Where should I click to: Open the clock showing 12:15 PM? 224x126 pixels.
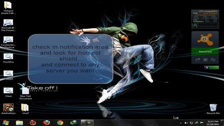pyautogui.click(x=213, y=123)
